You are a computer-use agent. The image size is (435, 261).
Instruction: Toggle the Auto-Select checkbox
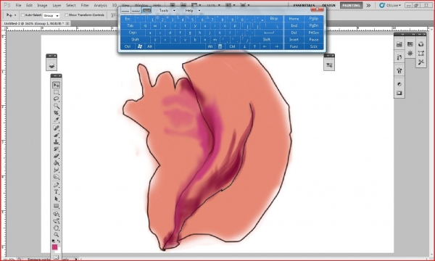tap(23, 15)
